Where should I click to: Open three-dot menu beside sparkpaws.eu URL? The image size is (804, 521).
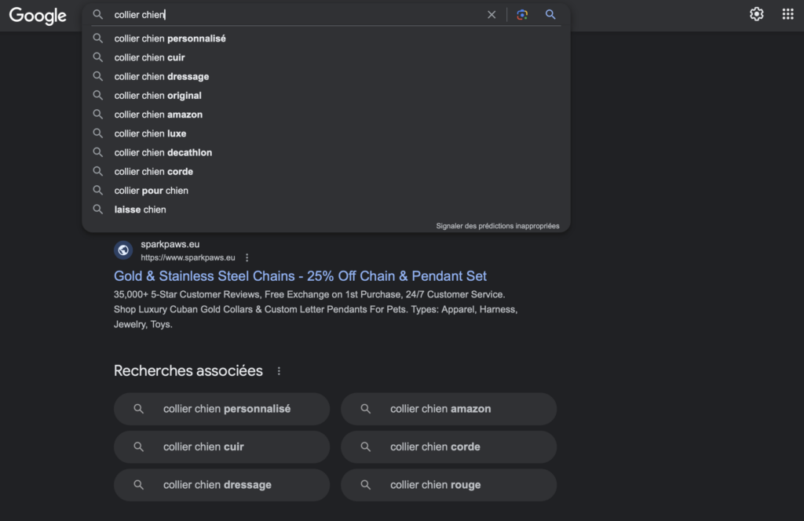tap(247, 257)
